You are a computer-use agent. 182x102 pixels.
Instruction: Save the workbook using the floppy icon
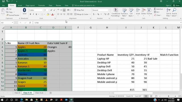click(3, 1)
